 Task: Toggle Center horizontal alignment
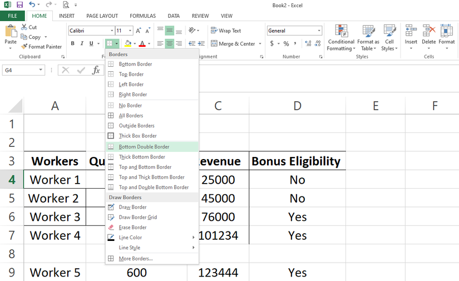(170, 43)
